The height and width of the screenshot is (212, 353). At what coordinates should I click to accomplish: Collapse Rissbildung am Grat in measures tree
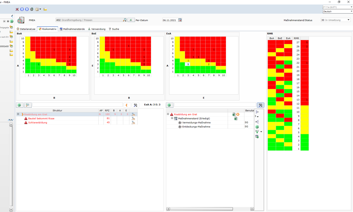tap(168, 114)
